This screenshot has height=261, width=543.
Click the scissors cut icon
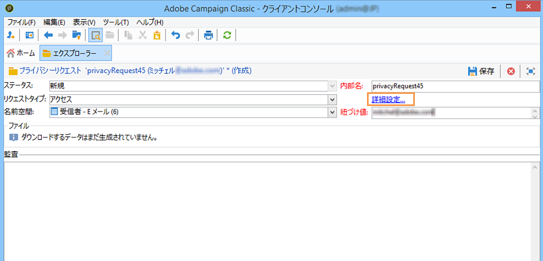coord(142,35)
